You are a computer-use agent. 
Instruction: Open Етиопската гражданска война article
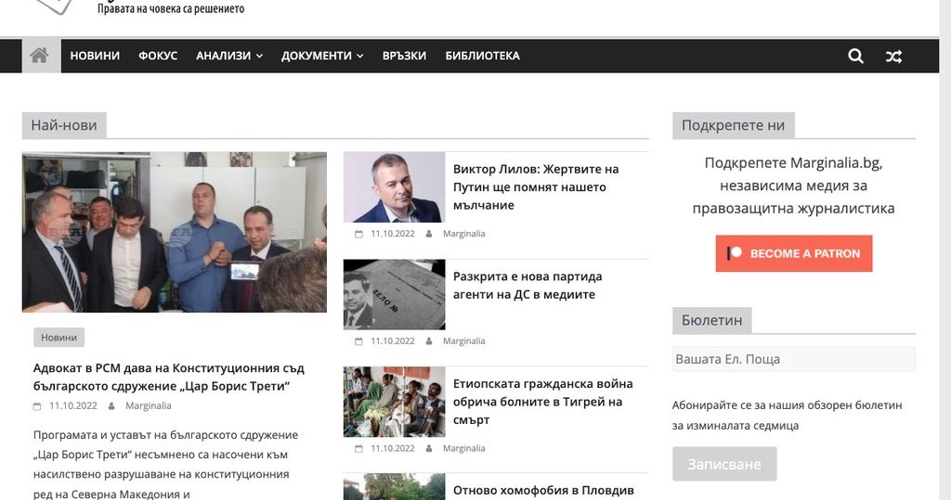click(x=542, y=402)
